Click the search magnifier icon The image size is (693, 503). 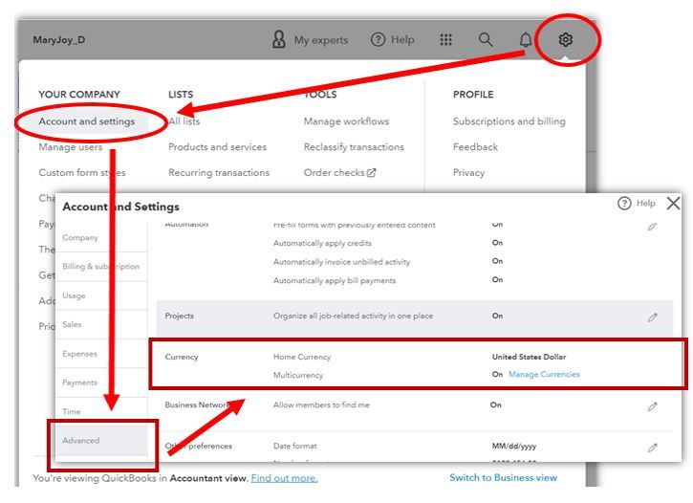(486, 39)
